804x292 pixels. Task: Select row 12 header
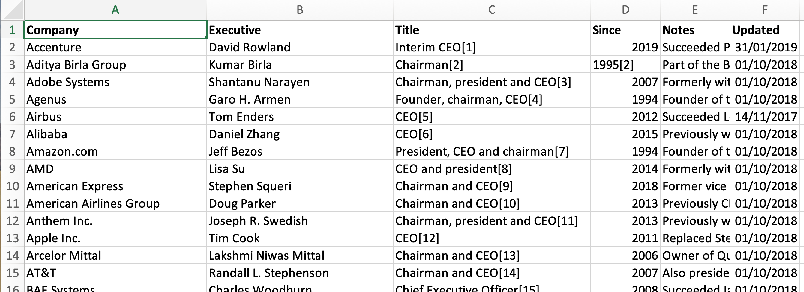(x=12, y=221)
